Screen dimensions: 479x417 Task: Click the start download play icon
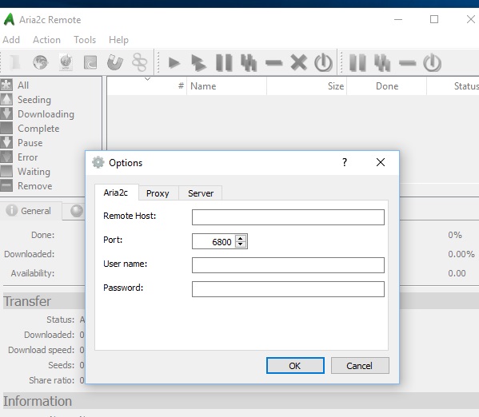click(x=174, y=62)
